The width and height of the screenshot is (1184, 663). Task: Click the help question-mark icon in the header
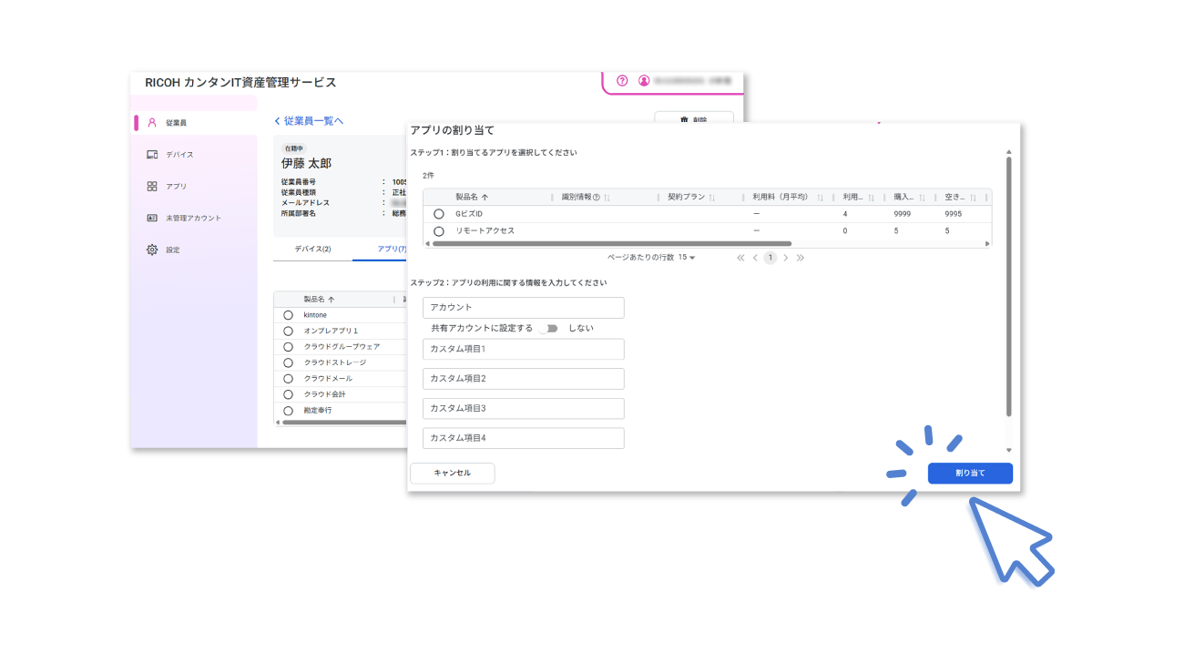621,81
